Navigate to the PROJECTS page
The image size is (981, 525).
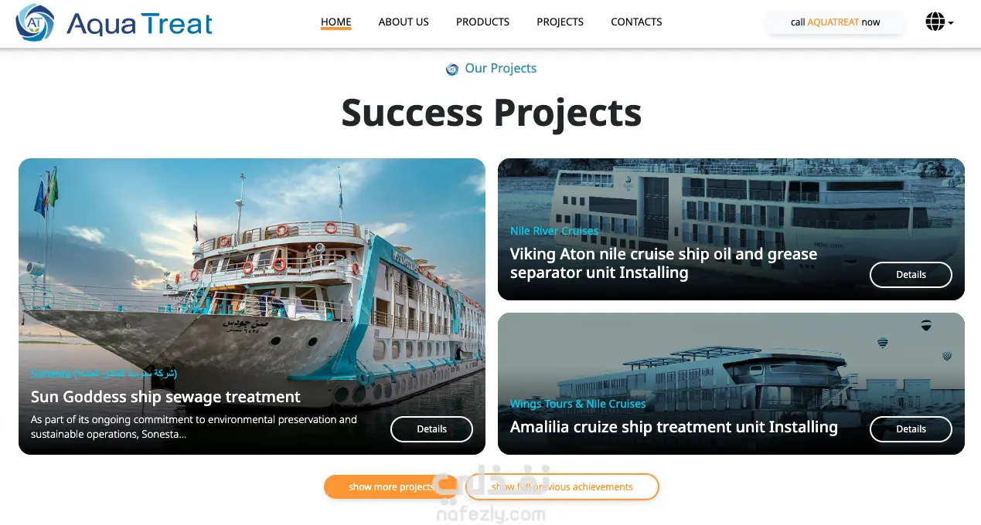[x=560, y=22]
